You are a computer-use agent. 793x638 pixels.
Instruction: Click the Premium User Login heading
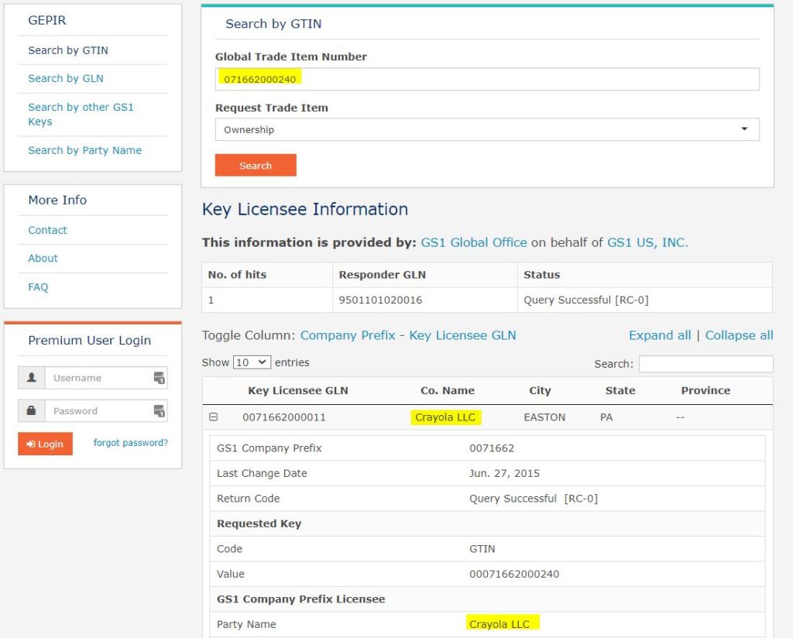pos(90,340)
